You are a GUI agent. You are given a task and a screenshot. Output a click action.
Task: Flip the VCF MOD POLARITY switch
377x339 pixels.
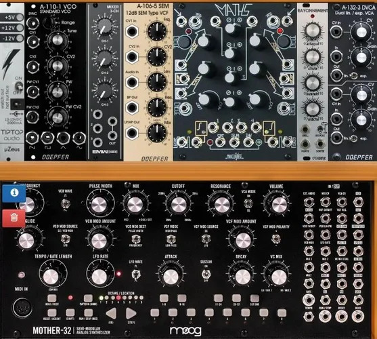(275, 239)
